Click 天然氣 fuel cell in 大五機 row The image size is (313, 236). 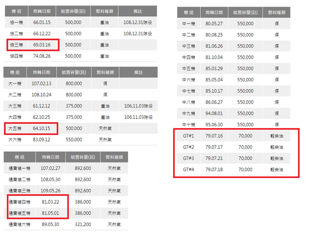point(105,128)
